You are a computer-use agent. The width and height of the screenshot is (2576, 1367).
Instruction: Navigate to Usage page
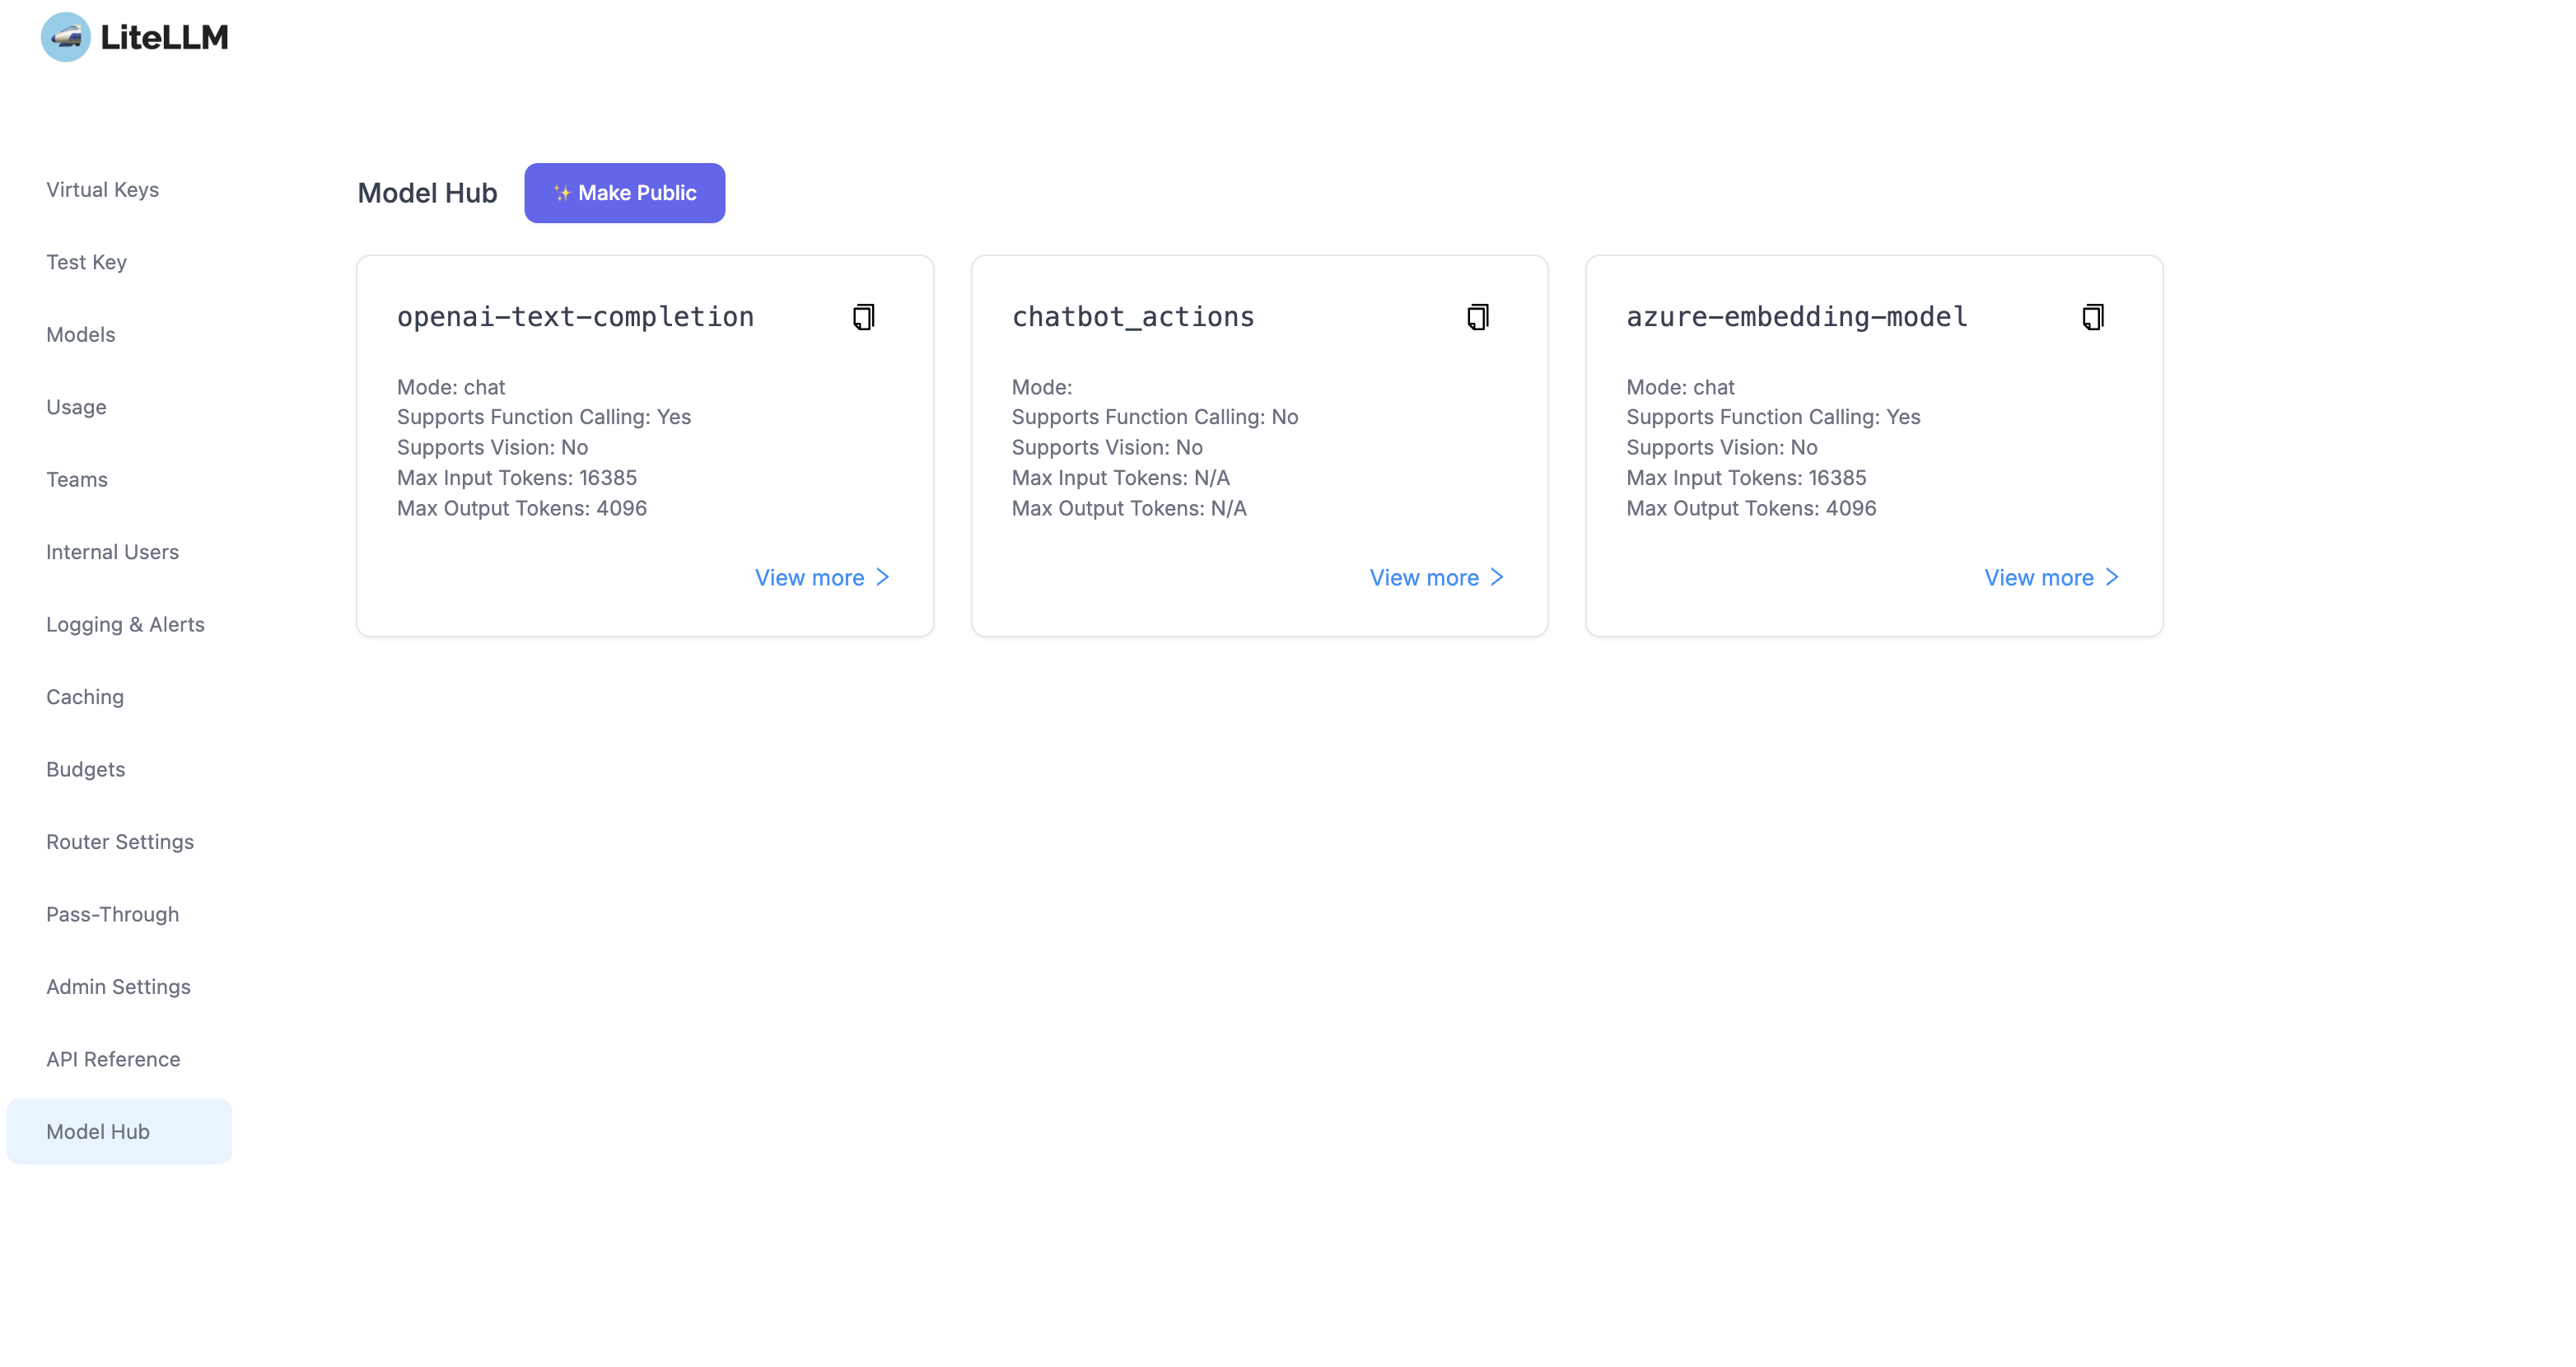76,407
